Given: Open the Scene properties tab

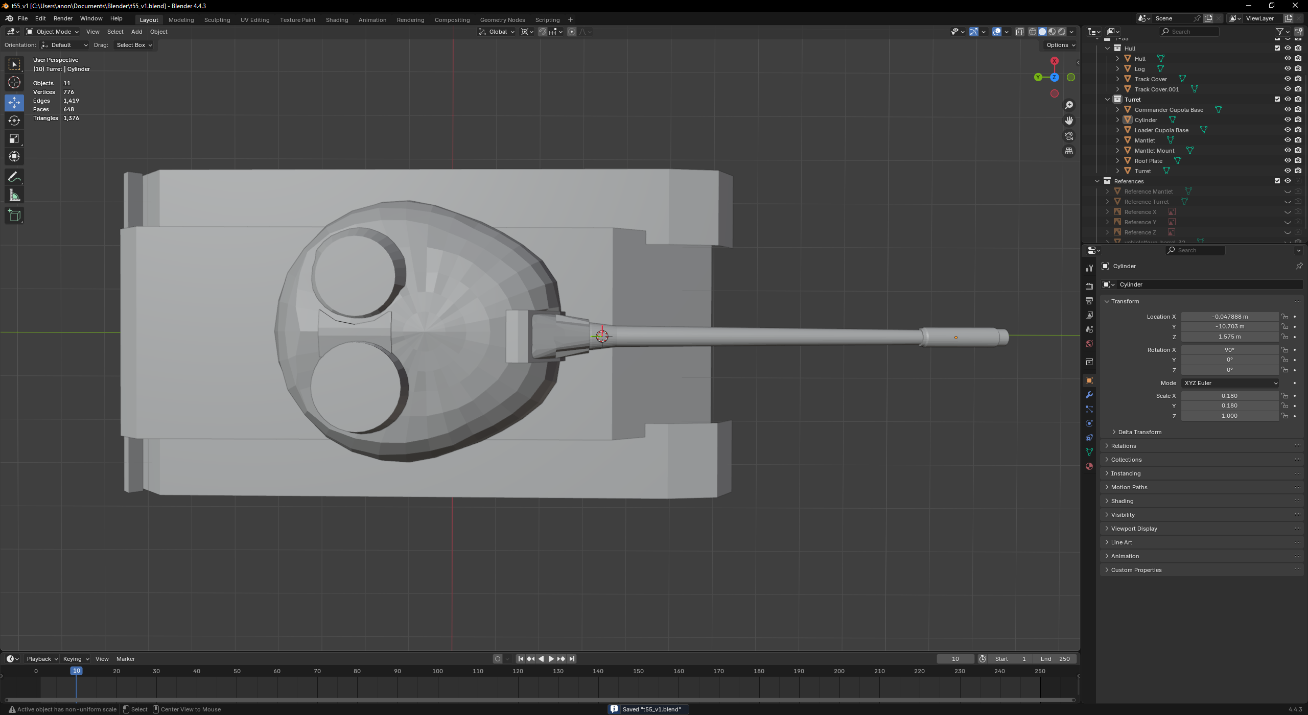Looking at the screenshot, I should coord(1089,329).
